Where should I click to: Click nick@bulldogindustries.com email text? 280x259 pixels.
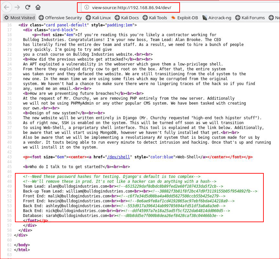pos(75,211)
